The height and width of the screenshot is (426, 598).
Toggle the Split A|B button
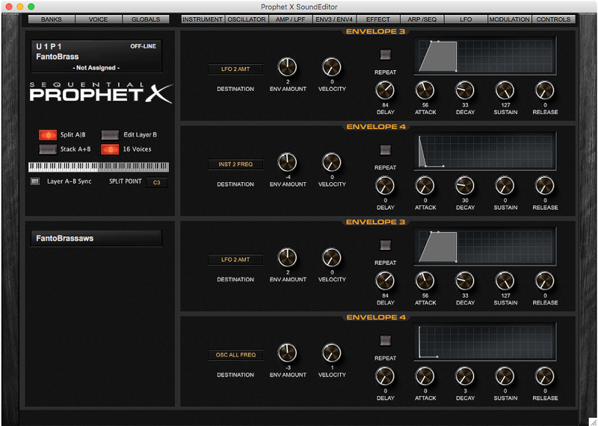[48, 135]
